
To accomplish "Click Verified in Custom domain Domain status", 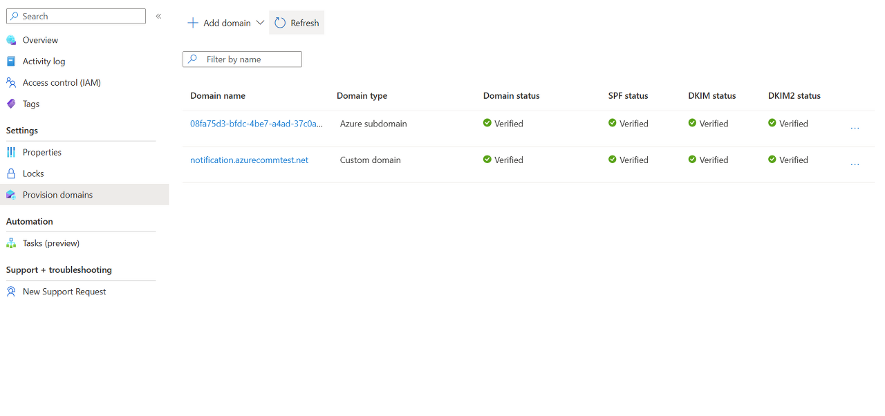I will point(509,160).
